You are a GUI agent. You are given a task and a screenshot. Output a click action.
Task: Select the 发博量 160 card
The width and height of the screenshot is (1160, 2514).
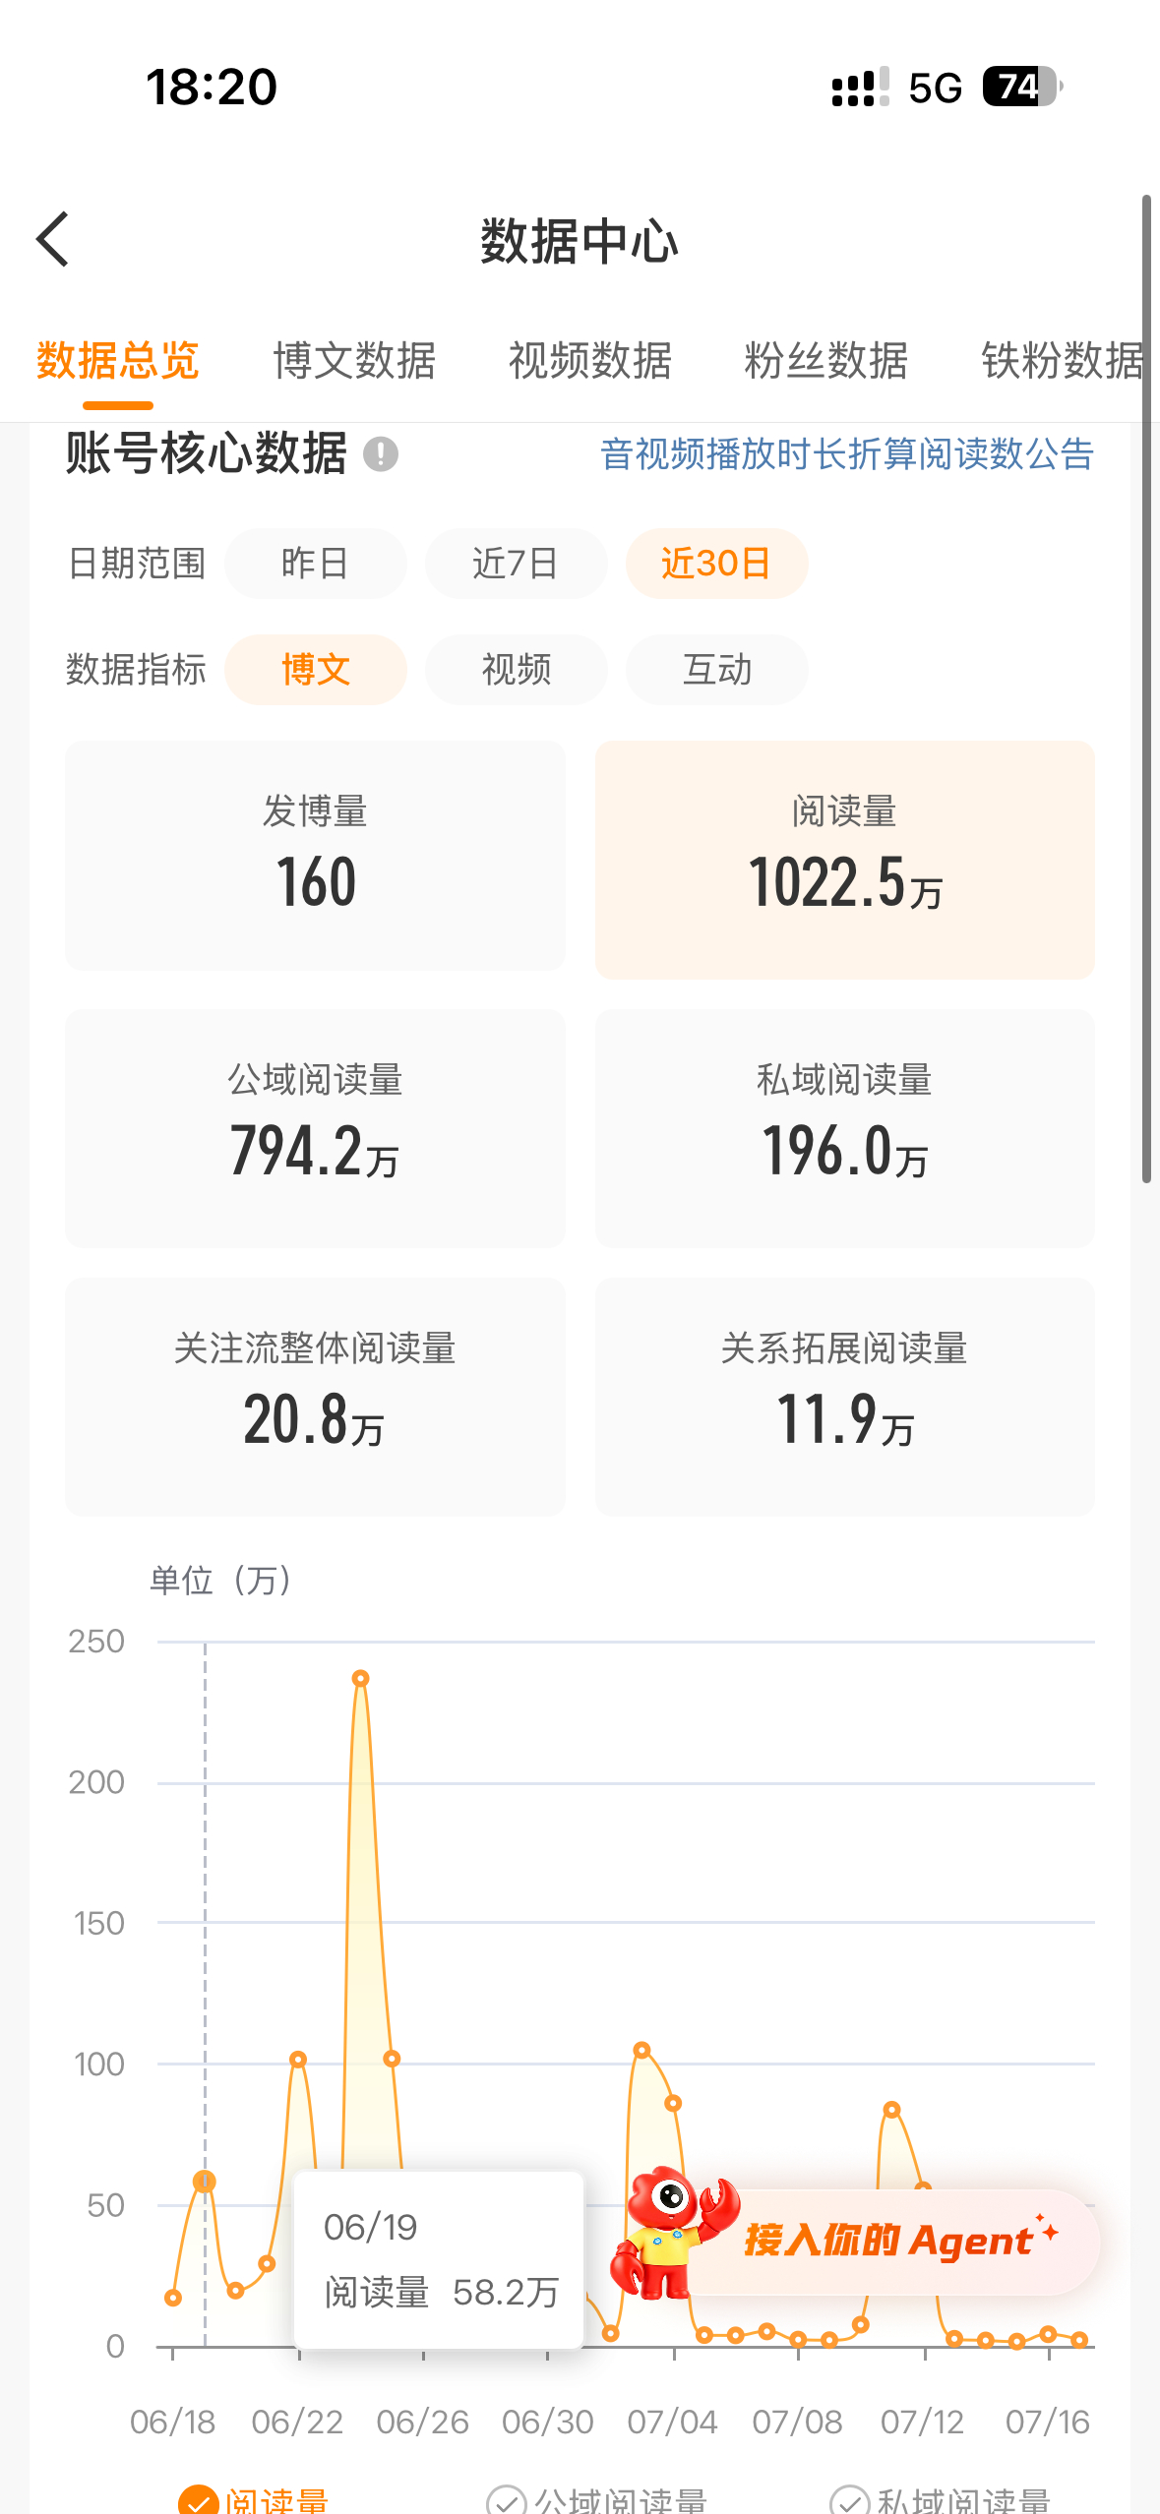coord(315,856)
